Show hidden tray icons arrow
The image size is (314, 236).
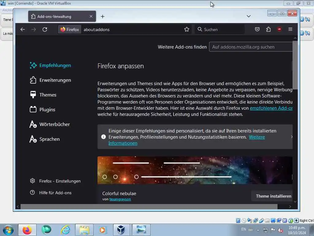(258, 230)
